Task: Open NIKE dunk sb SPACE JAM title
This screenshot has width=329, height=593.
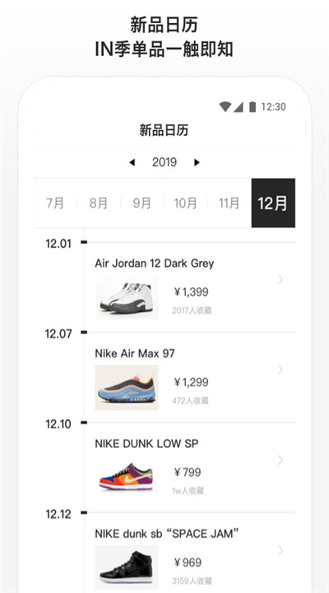Action: (x=167, y=534)
